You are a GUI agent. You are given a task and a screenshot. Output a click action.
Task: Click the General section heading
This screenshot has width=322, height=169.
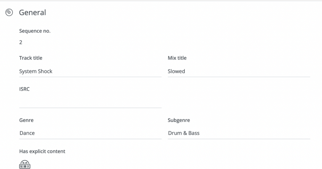pyautogui.click(x=32, y=13)
